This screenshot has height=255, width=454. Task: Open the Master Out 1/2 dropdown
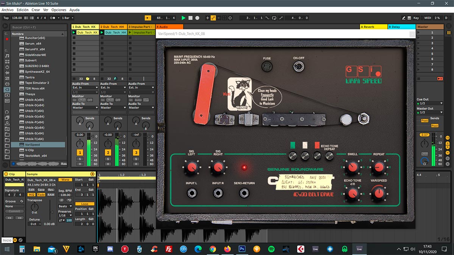coord(429,112)
